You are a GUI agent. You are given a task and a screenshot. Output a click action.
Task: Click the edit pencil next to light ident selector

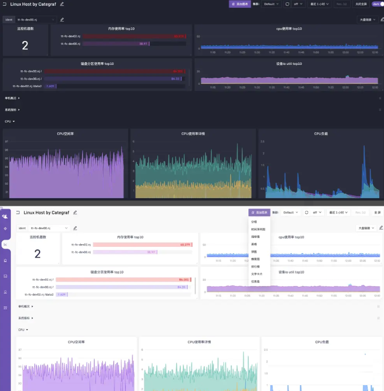(75, 228)
